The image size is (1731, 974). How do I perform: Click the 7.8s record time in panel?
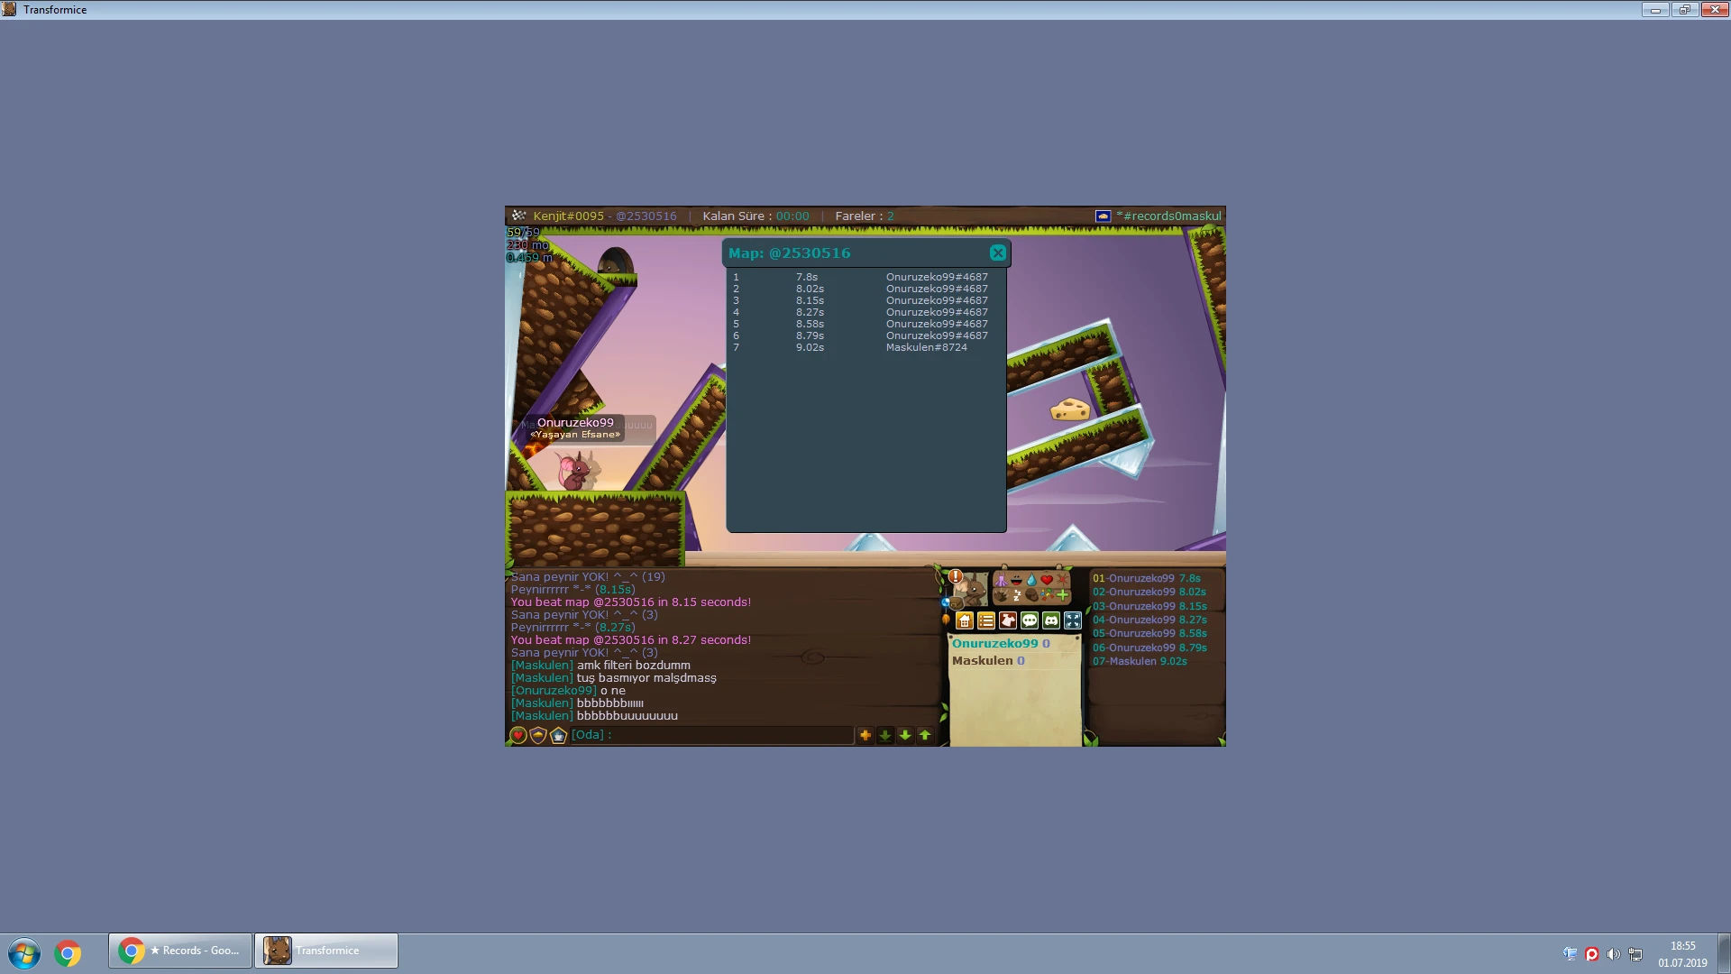coord(807,278)
